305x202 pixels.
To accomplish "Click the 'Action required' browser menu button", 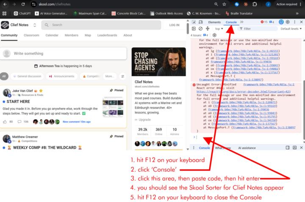I will pos(288,4).
